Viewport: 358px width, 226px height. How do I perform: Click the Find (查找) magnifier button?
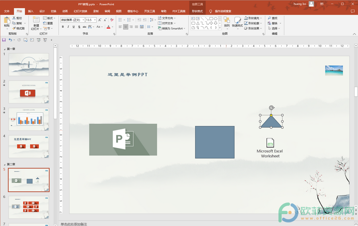click(272, 18)
